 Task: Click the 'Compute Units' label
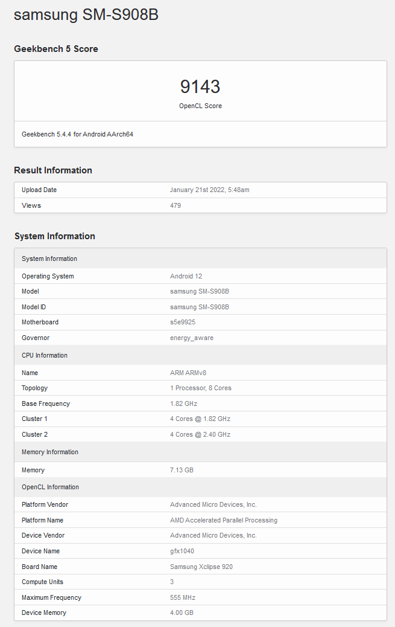coord(42,582)
